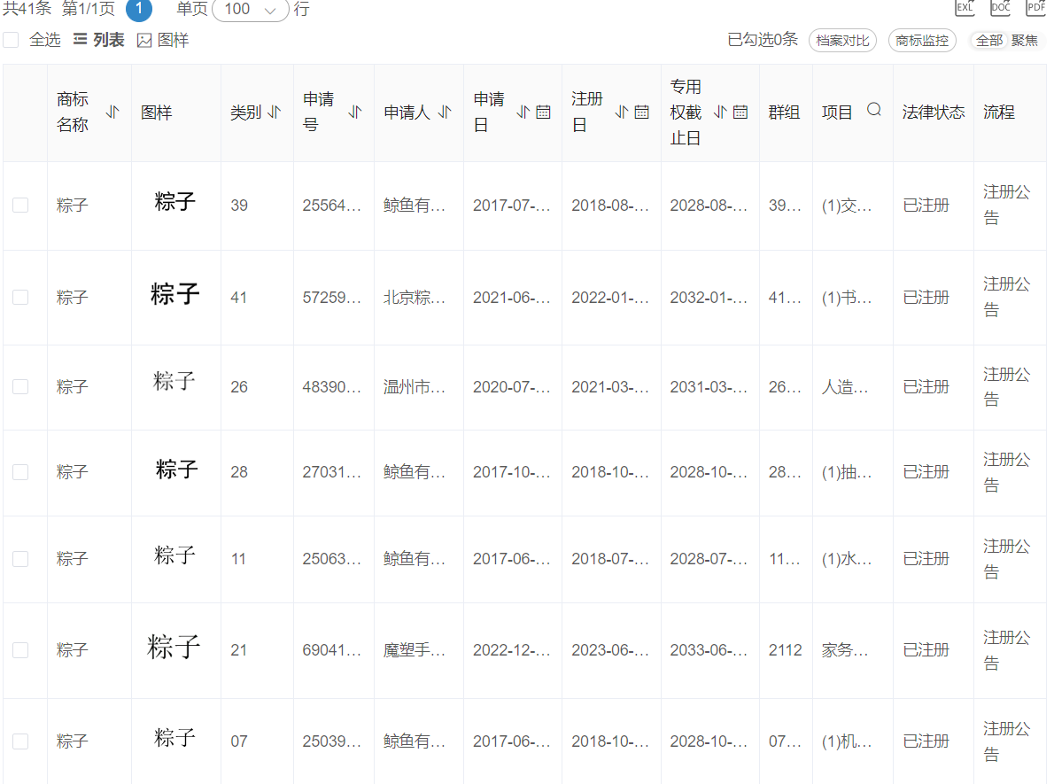Open calendar filter for 专用权截止日 column

pos(740,112)
